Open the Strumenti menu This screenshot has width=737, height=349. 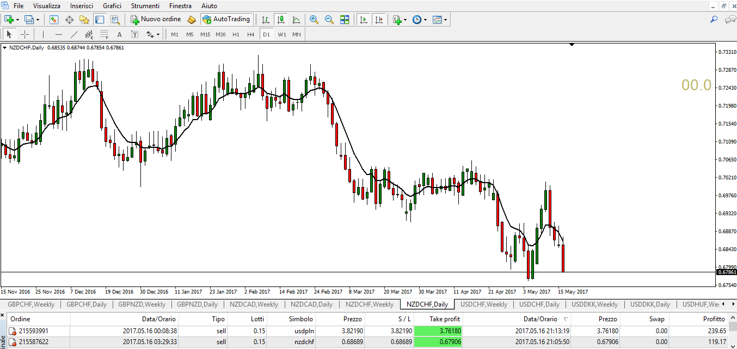pyautogui.click(x=145, y=6)
